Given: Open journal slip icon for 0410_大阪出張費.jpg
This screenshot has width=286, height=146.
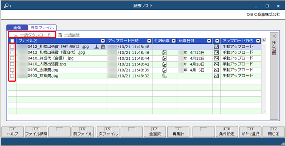Looking at the screenshot, I should 164,64.
